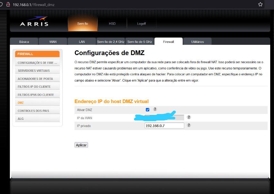Click the insecure connection lock icon
Viewport: 274px width, 194px height.
[x=8, y=4]
